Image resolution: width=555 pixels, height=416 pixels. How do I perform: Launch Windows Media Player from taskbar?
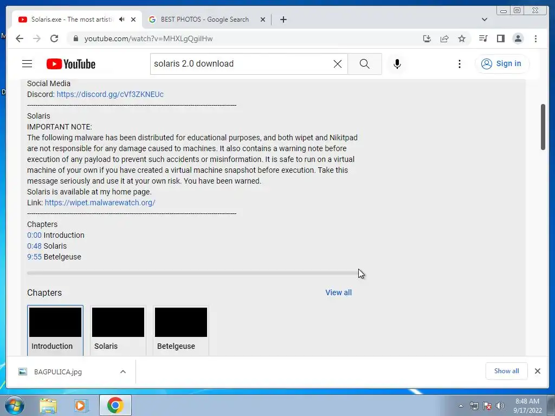81,405
